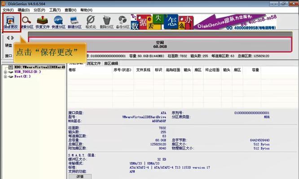Image resolution: width=299 pixels, height=179 pixels.
Task: Go to the next disk with the right arrow
Action: [13, 38]
